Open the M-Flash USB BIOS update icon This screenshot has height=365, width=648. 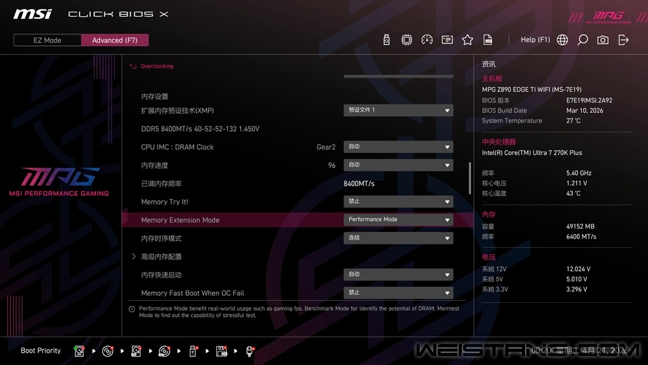(x=386, y=40)
